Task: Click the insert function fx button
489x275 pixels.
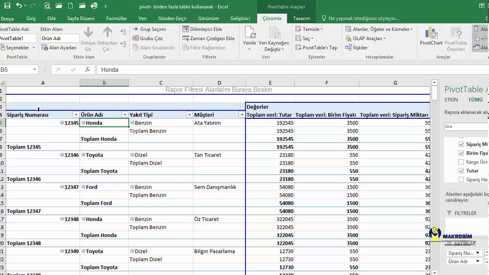Action: pyautogui.click(x=87, y=70)
